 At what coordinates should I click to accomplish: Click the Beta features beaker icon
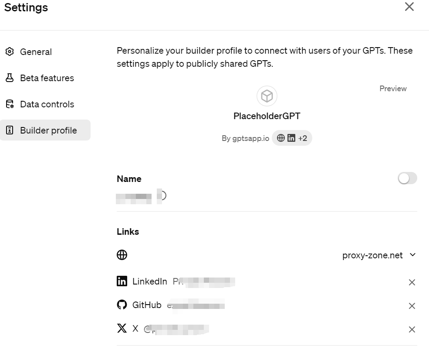pos(10,78)
